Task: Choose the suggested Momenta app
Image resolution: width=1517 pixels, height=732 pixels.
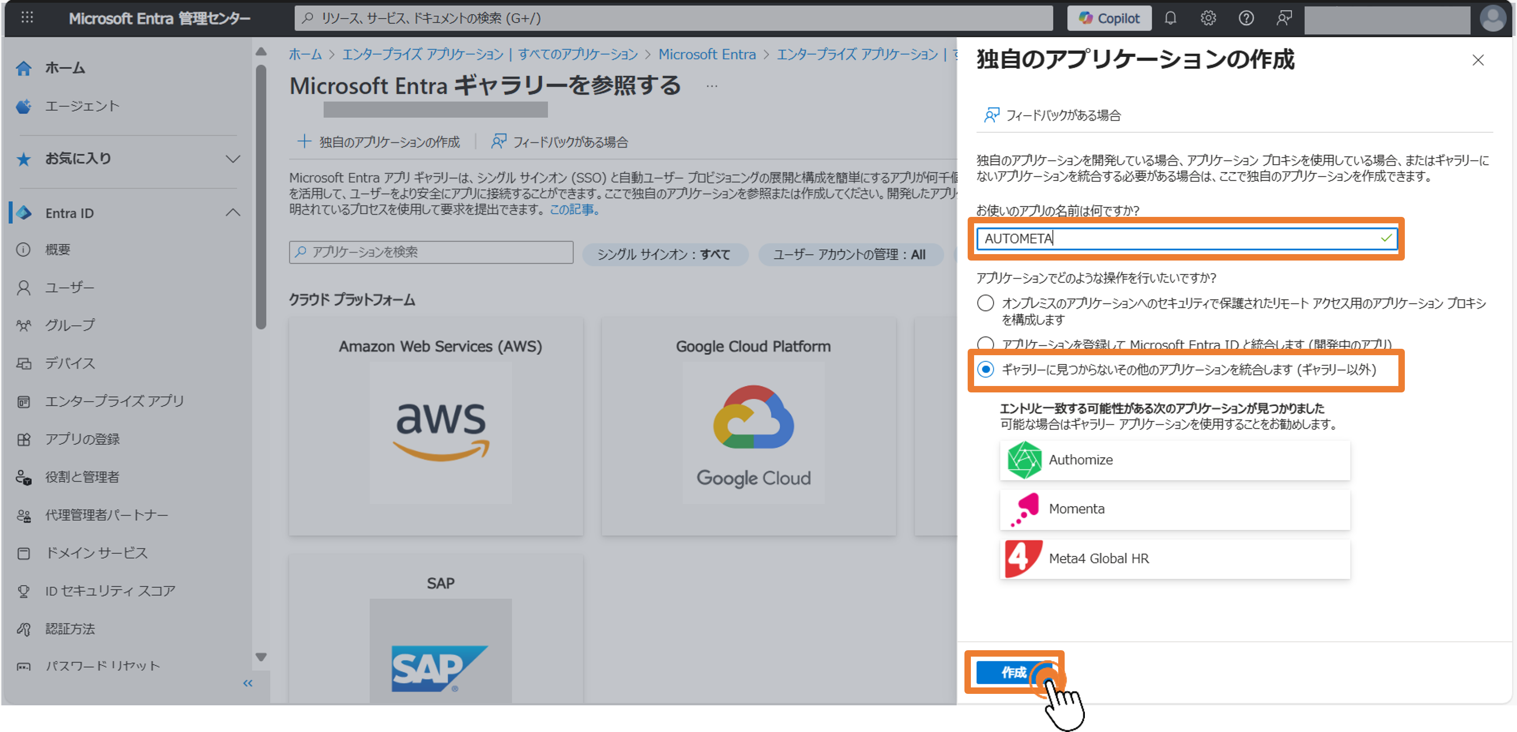Action: (1174, 510)
